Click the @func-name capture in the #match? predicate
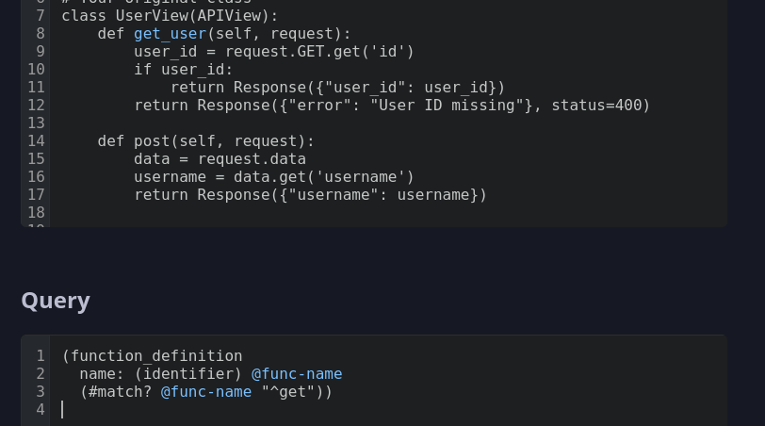Image resolution: width=765 pixels, height=426 pixels. click(x=206, y=392)
